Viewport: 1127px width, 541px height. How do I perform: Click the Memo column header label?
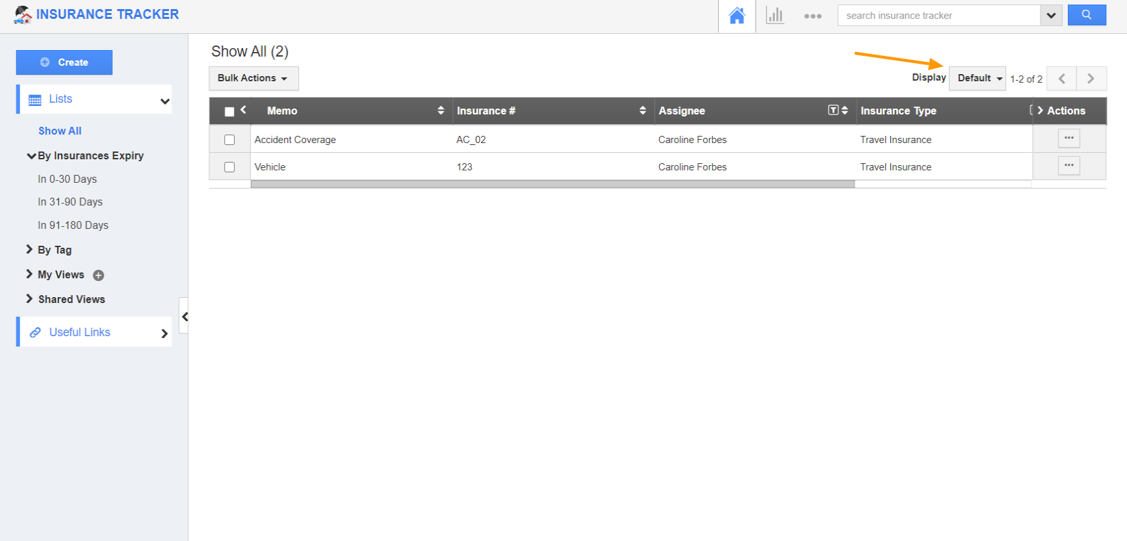click(x=282, y=111)
